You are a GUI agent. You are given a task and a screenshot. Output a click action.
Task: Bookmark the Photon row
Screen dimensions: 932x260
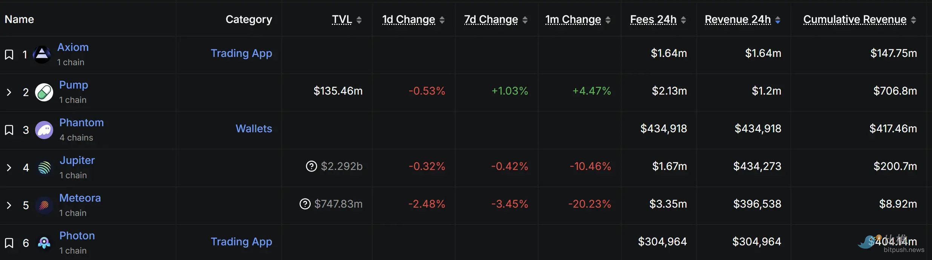[x=9, y=243]
